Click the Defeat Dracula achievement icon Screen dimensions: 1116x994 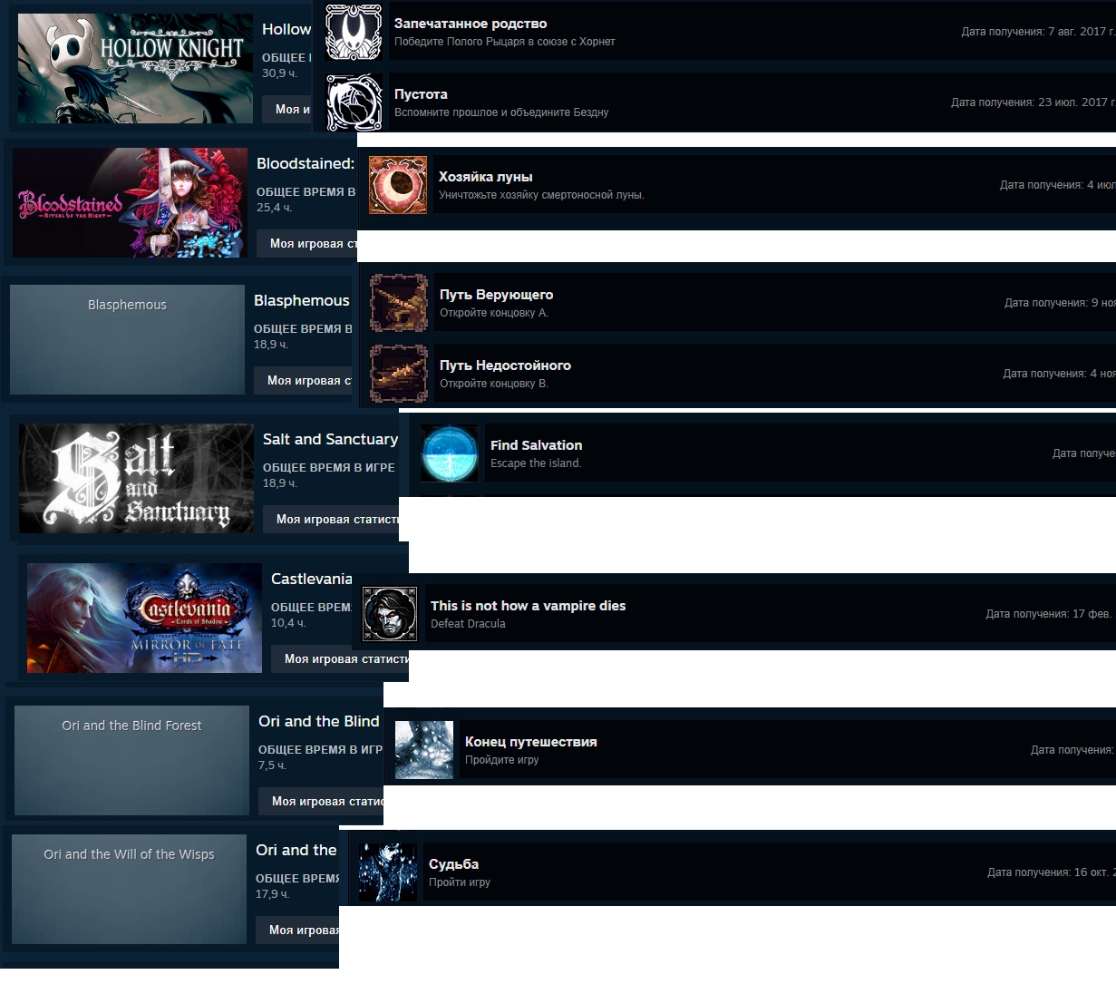pyautogui.click(x=390, y=614)
